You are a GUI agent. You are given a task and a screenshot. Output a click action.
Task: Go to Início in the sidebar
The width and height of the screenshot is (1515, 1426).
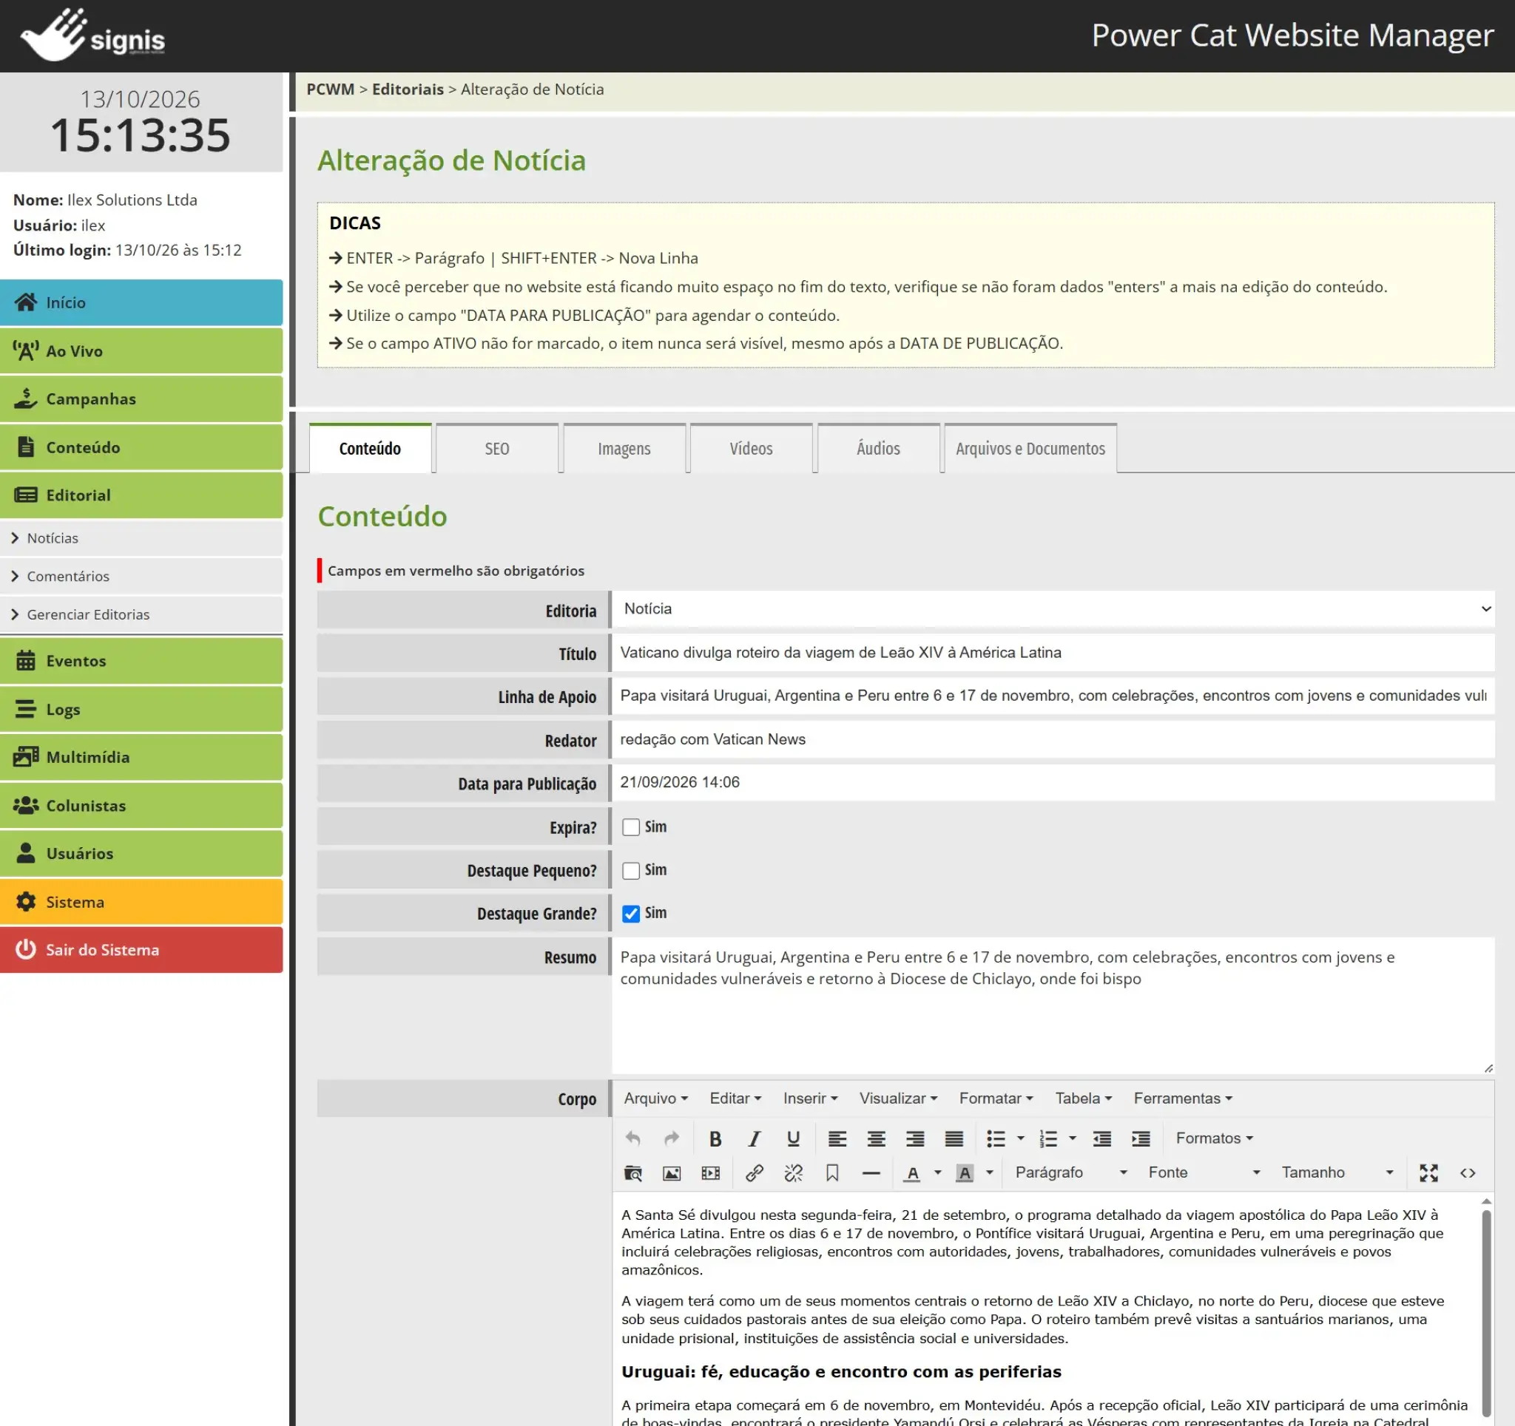(x=142, y=302)
